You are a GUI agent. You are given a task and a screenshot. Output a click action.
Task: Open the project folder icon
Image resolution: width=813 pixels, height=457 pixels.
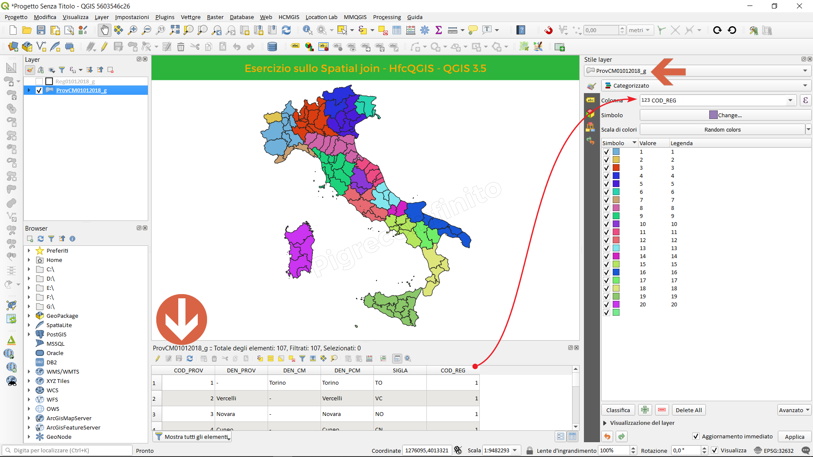(27, 30)
